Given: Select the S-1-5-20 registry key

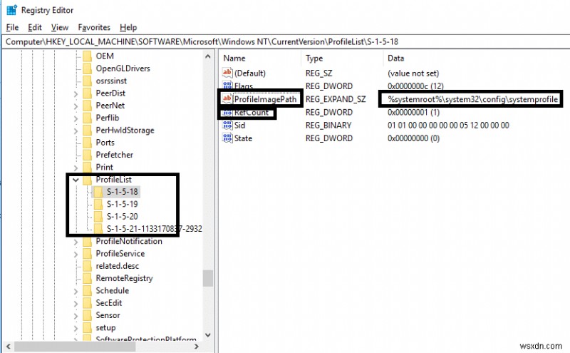Looking at the screenshot, I should click(122, 216).
